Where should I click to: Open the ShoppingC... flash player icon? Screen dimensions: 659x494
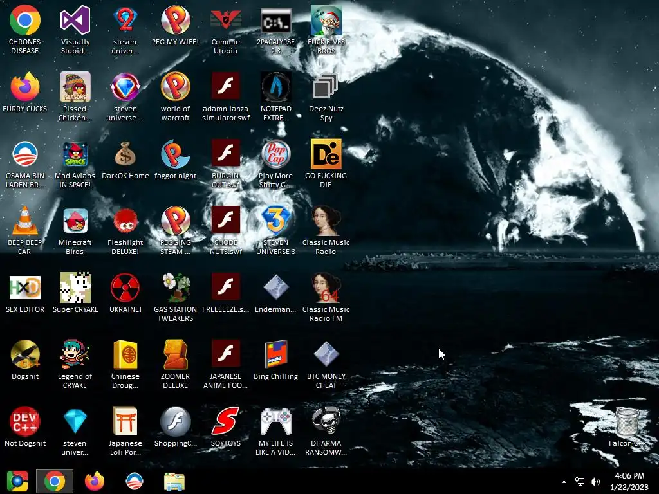(x=175, y=421)
